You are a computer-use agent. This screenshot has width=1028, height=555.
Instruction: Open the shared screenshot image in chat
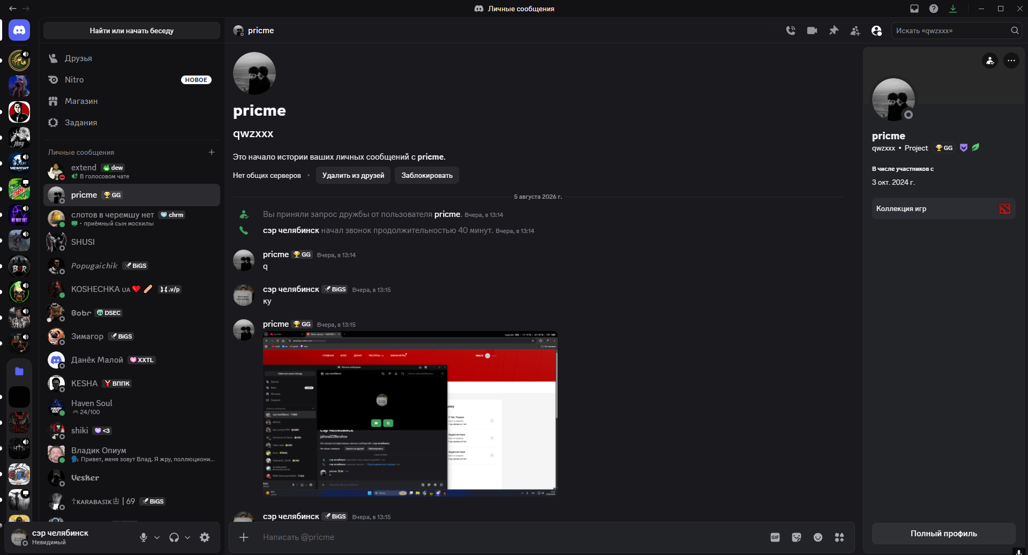click(x=410, y=414)
